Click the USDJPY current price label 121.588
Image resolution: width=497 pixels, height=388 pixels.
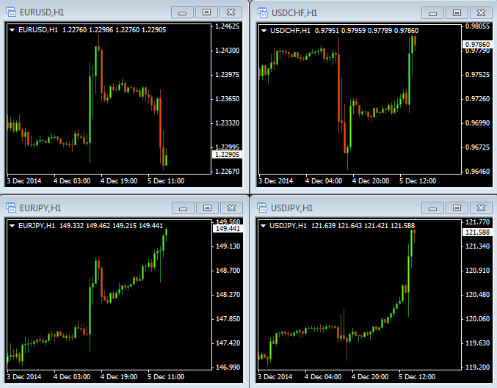(477, 233)
